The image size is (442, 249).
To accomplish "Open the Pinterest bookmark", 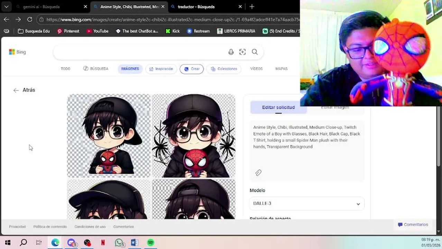I will tap(68, 31).
